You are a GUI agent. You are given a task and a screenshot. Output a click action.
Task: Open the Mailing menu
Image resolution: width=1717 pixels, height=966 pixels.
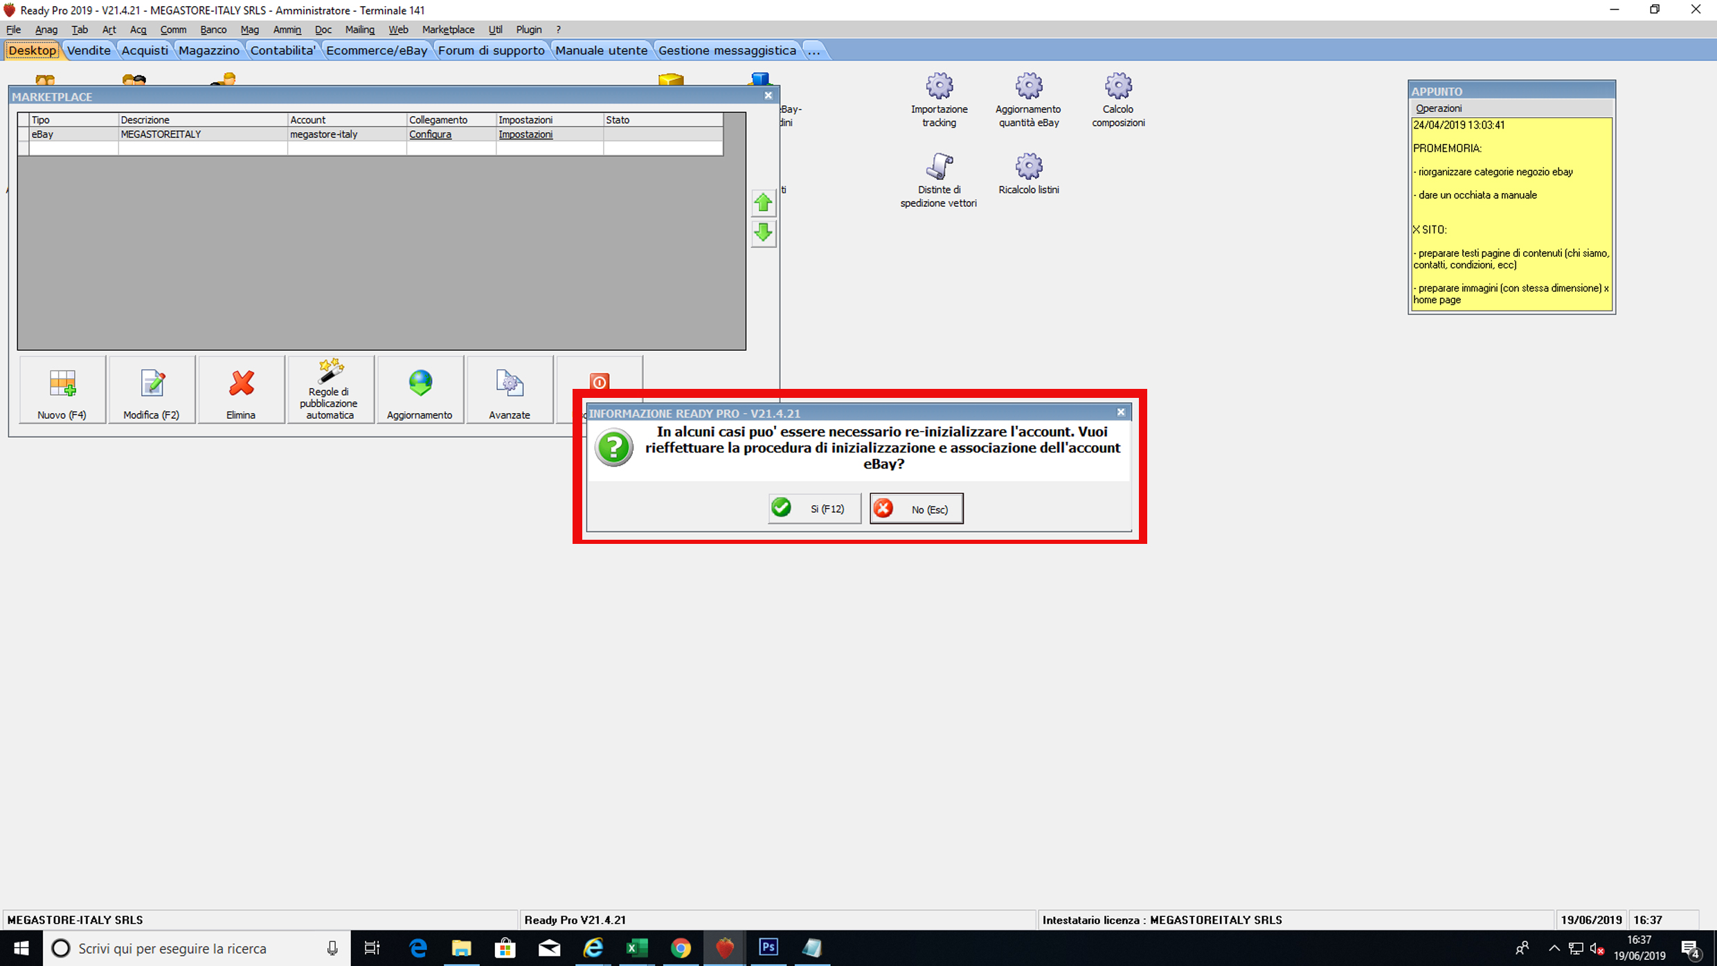click(x=359, y=30)
